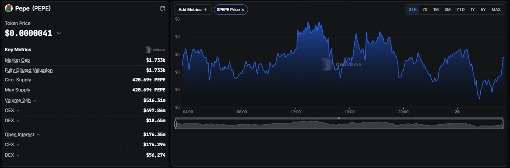
Task: Click the token price value $0.0000041
Action: 28,33
